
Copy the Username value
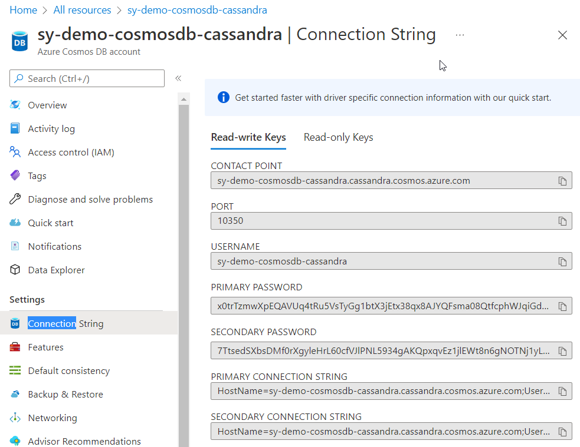[562, 261]
